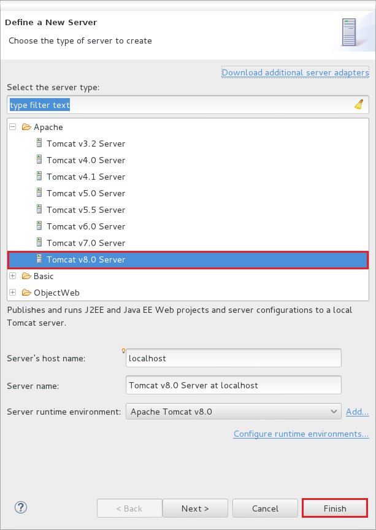Click the Tomcat v7.0 Server icon
The width and height of the screenshot is (376, 530).
(x=39, y=242)
